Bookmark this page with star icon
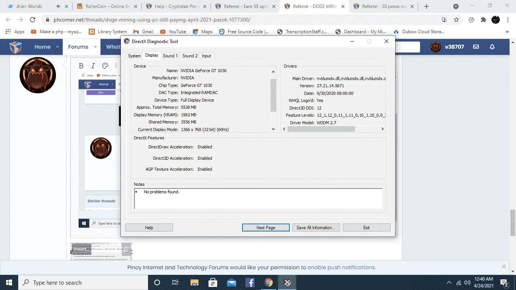This screenshot has height=290, width=516. (x=456, y=20)
